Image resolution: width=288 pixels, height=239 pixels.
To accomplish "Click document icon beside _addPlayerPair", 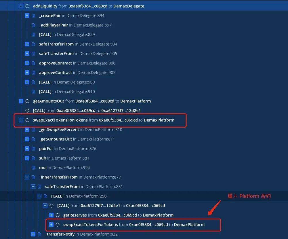I will click(x=33, y=25).
